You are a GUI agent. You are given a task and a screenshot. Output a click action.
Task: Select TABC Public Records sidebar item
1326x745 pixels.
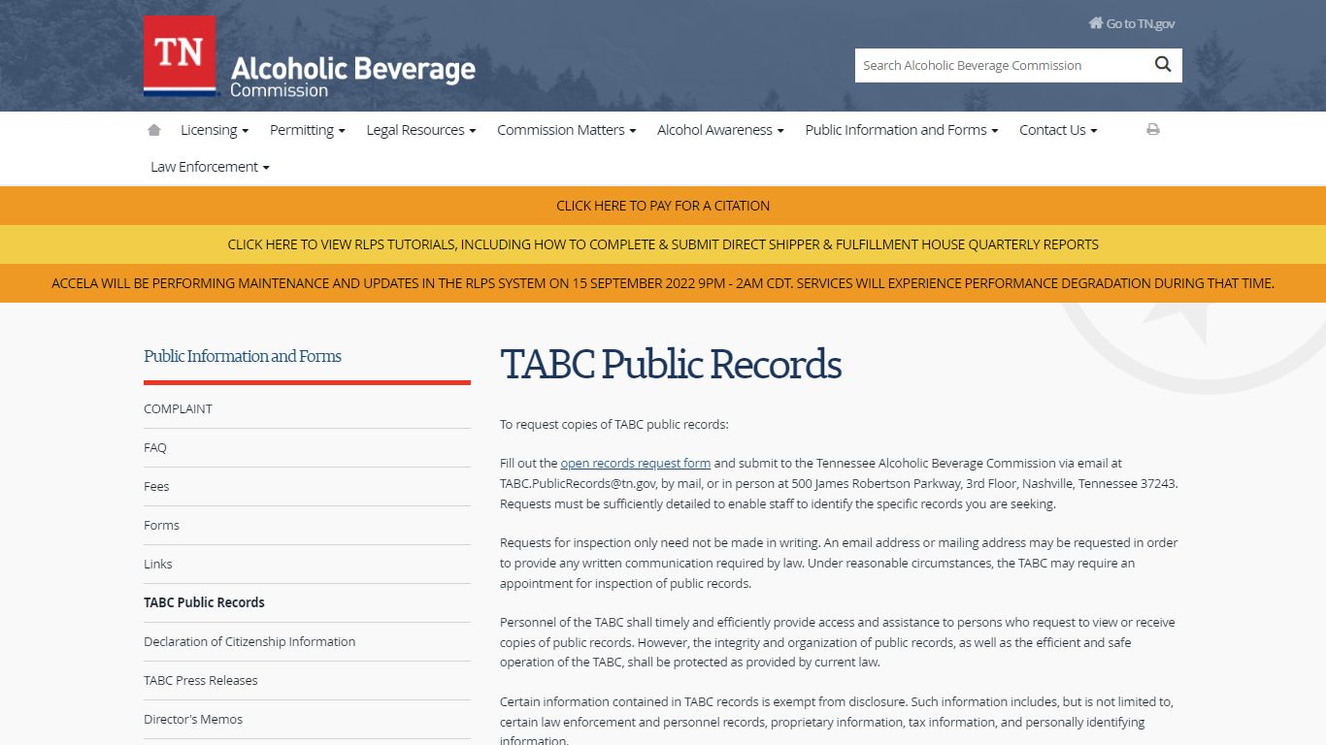pos(307,602)
